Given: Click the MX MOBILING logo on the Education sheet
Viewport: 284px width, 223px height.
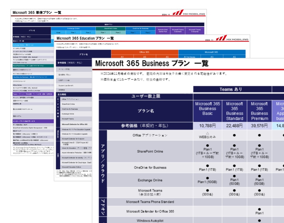Looking at the screenshot, I should click(x=232, y=38).
